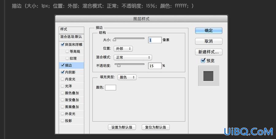Enable the 等高线 checkbox
This screenshot has width=276, height=139.
(67, 52)
